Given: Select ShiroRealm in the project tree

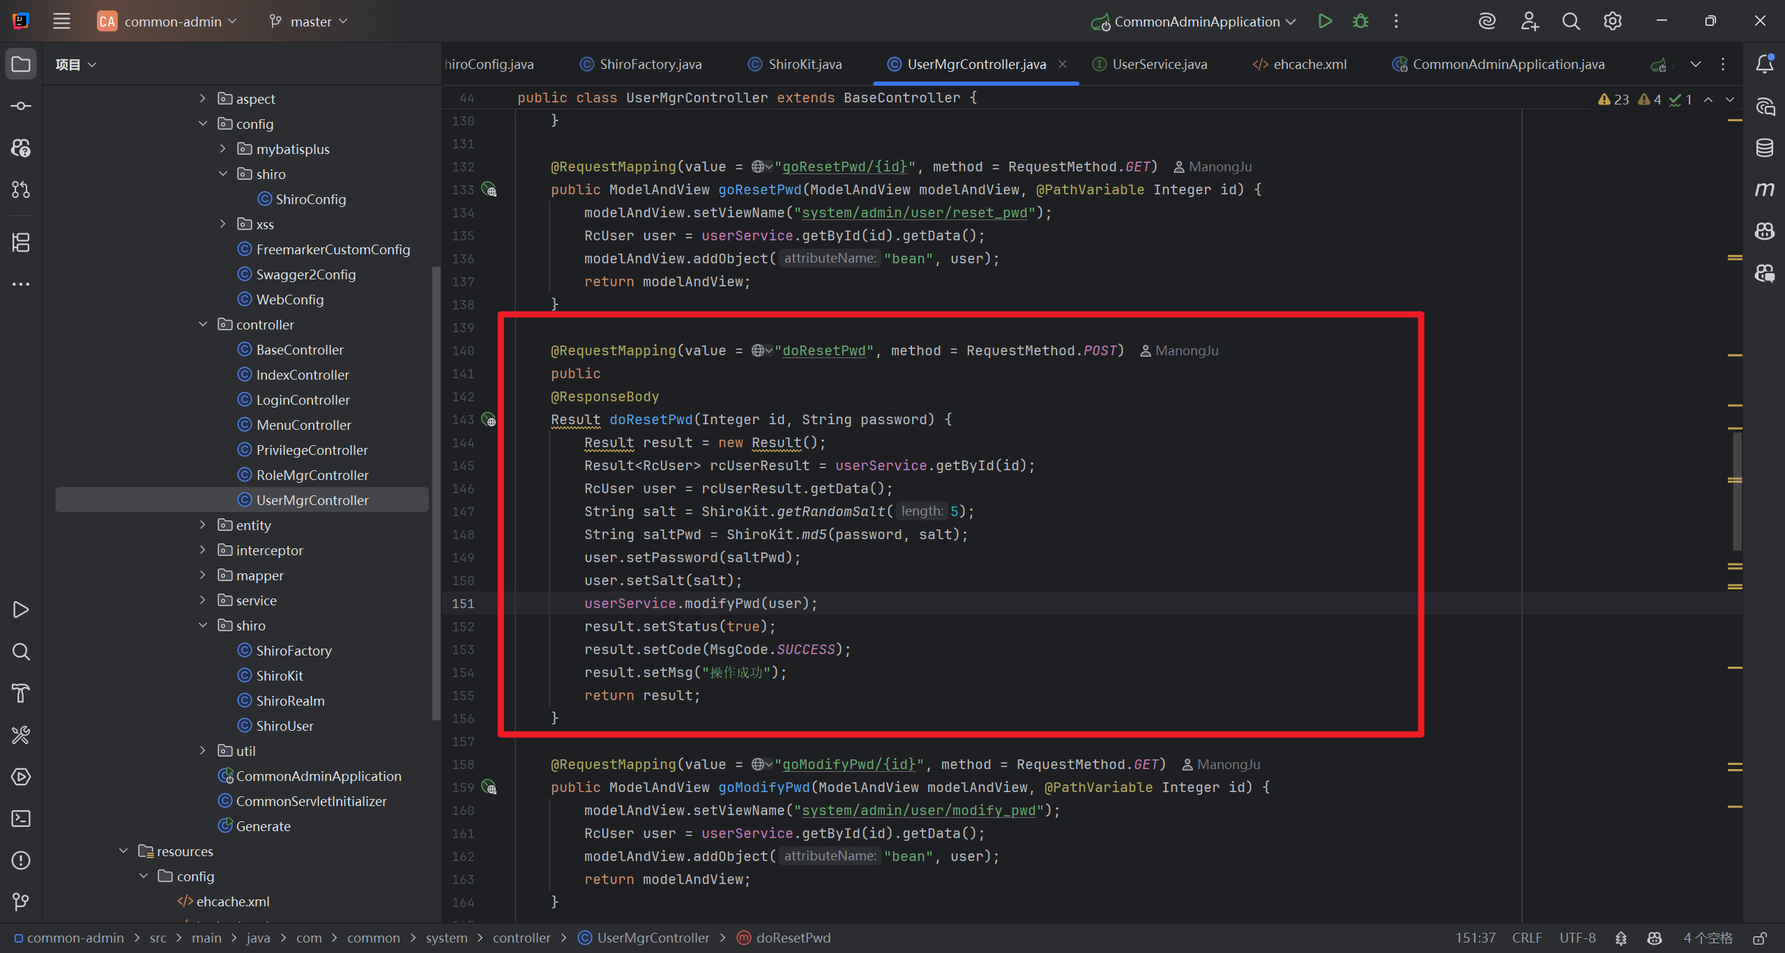Looking at the screenshot, I should 290,701.
